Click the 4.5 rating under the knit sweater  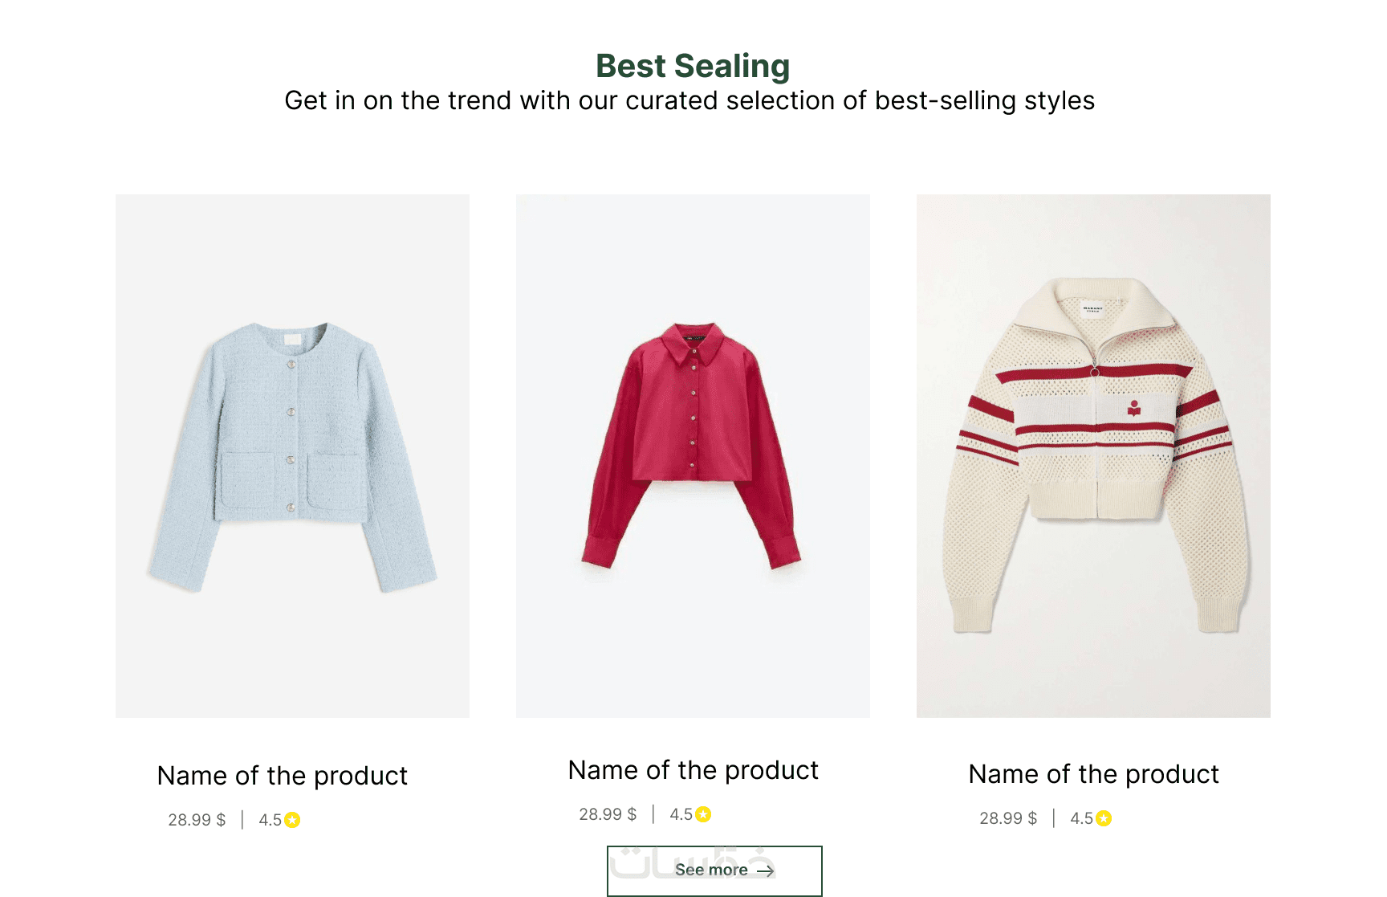click(1081, 818)
